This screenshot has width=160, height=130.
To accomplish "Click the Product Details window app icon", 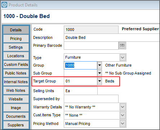I will [x=4, y=5].
